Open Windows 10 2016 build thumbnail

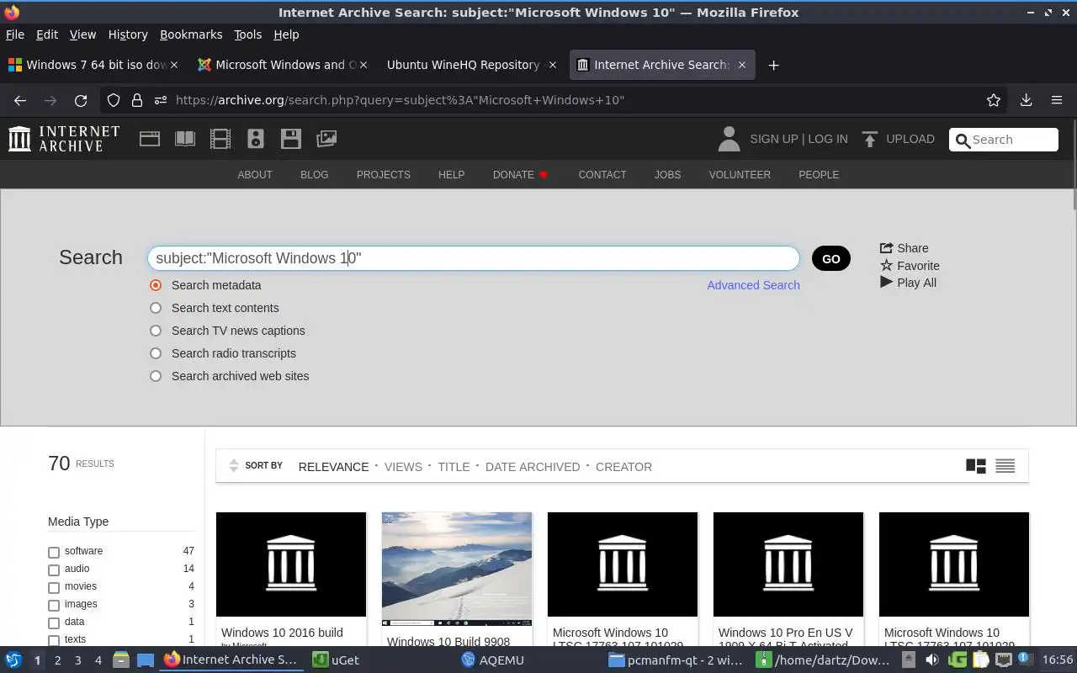[291, 564]
